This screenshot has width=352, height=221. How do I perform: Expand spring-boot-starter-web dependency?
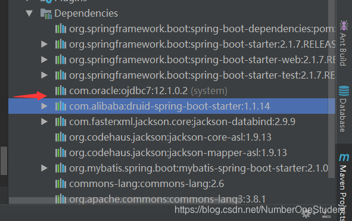[44, 60]
